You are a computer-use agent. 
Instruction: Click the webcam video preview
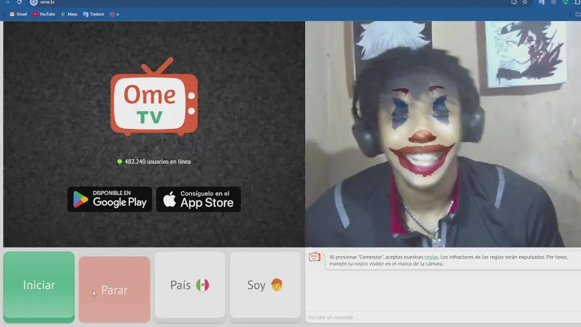[x=443, y=134]
